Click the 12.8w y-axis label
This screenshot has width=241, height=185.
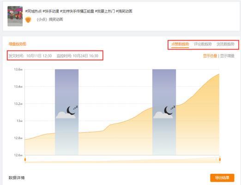point(18,138)
